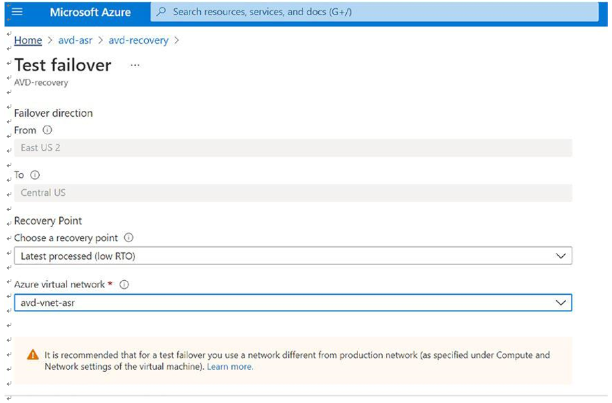Show info tooltip next to To
This screenshot has height=403, width=612.
click(x=35, y=175)
